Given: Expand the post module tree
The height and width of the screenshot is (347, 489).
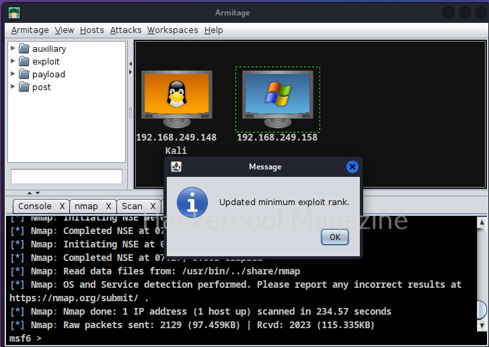Looking at the screenshot, I should 13,86.
